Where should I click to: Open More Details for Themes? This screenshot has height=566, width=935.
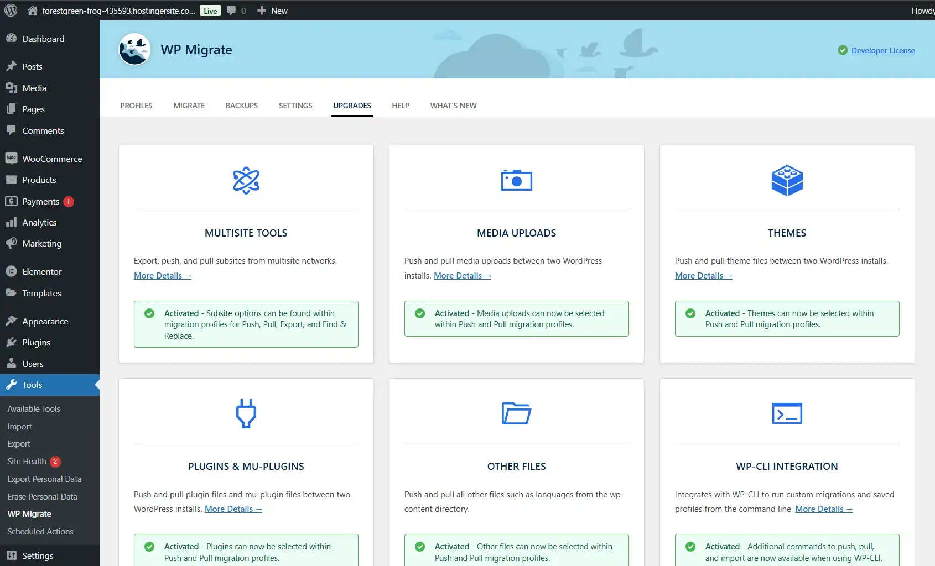click(x=704, y=276)
